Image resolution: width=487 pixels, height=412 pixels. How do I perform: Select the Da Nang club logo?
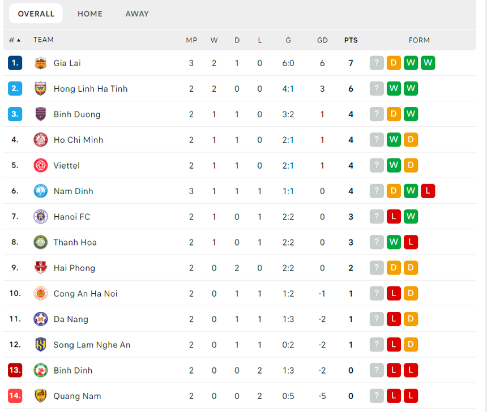[x=40, y=319]
